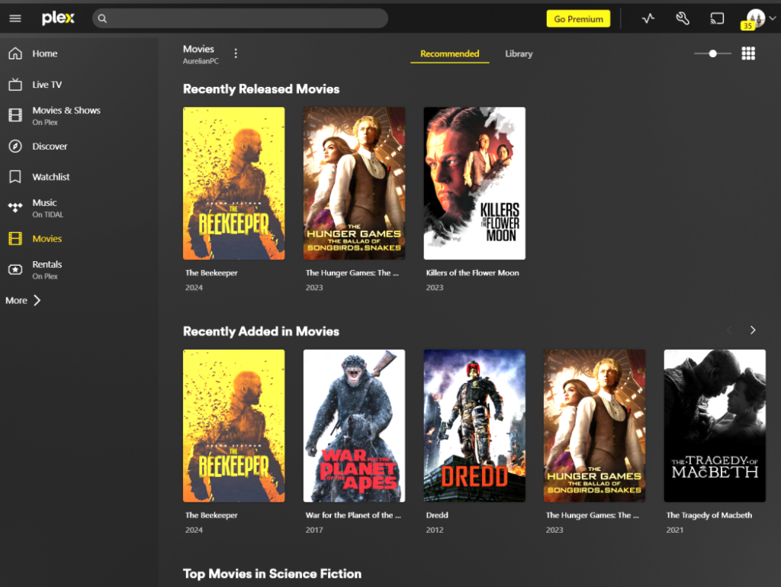Viewport: 781px width, 587px height.
Task: Open the Dredd movie poster
Action: point(474,425)
